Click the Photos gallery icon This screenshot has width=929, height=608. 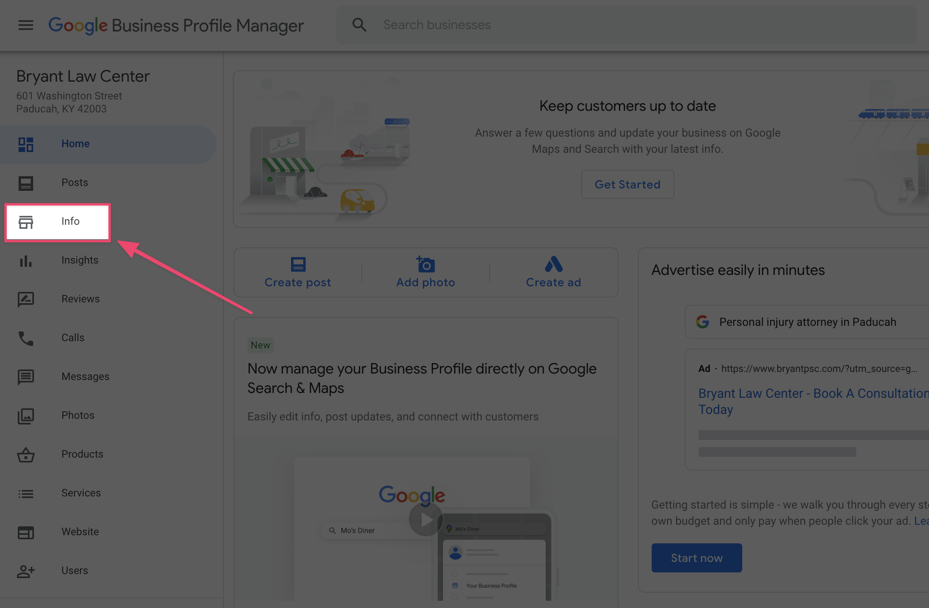coord(26,416)
